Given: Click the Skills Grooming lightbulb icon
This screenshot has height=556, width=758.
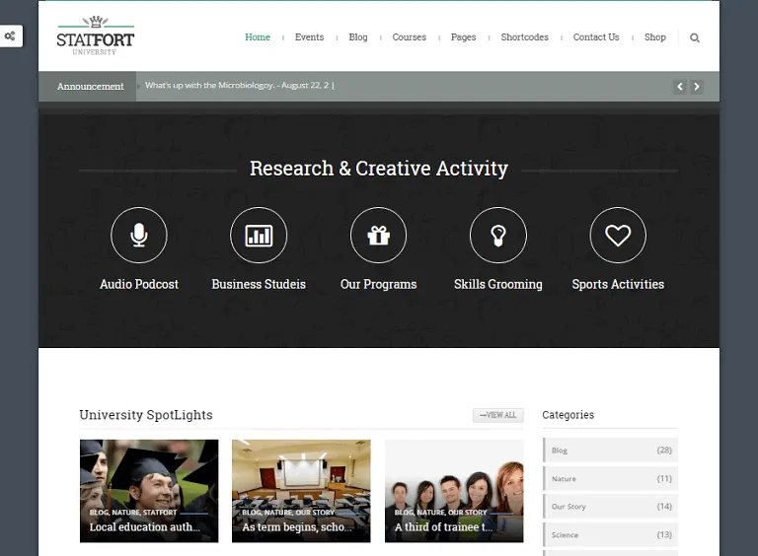Looking at the screenshot, I should [x=498, y=236].
